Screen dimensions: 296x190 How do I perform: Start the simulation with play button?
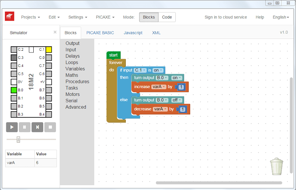[12, 127]
